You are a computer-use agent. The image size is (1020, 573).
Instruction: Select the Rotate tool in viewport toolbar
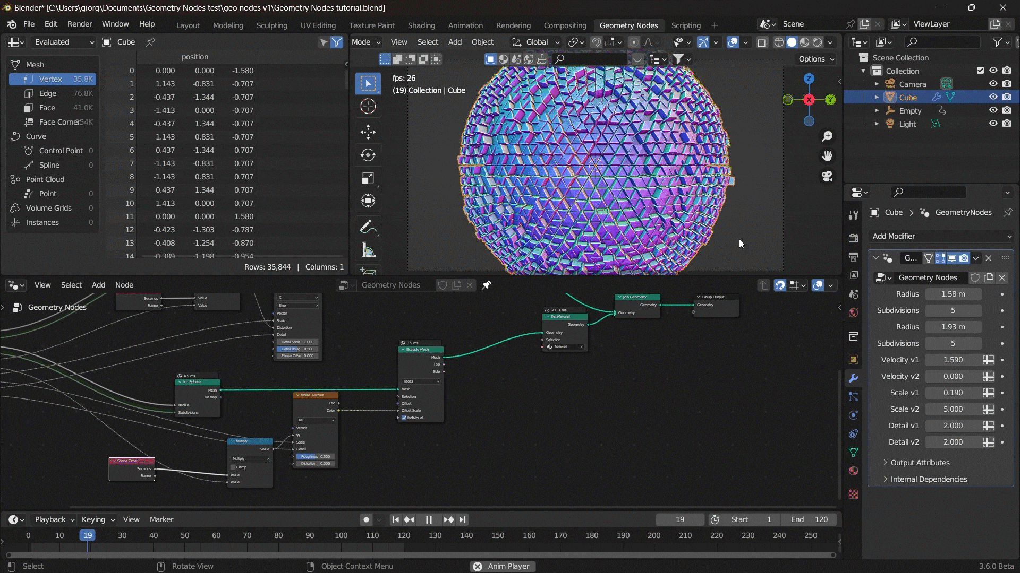(x=368, y=155)
